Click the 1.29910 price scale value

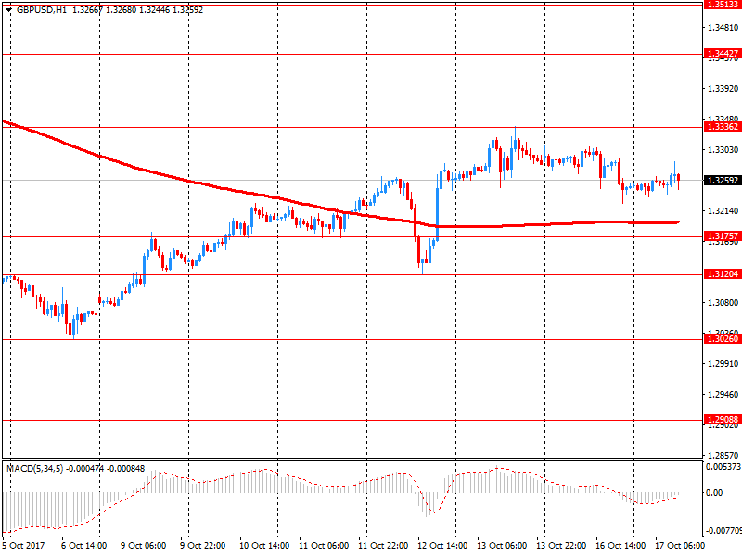coord(723,364)
